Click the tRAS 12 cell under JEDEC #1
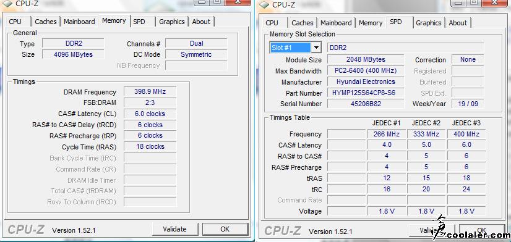This screenshot has height=242, width=511. [387, 178]
